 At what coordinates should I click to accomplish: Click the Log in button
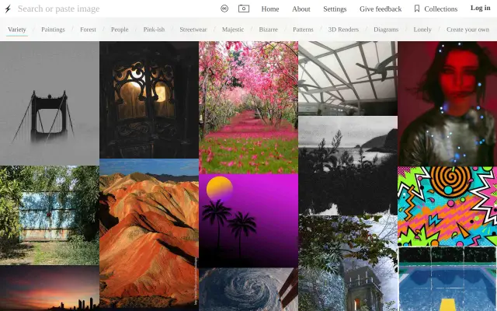coord(480,8)
